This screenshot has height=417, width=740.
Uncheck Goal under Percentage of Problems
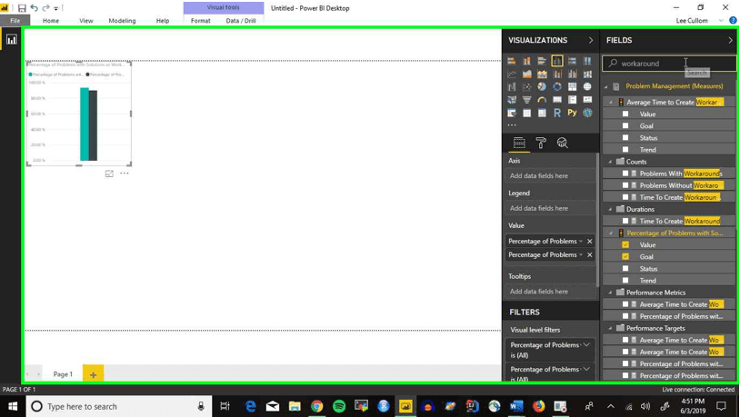[625, 256]
